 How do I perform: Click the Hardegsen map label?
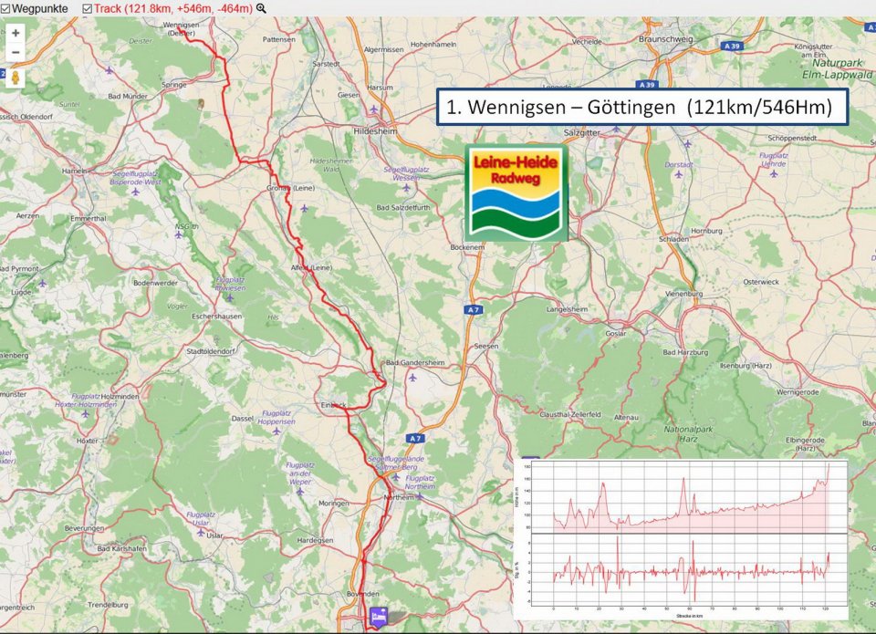pos(315,540)
